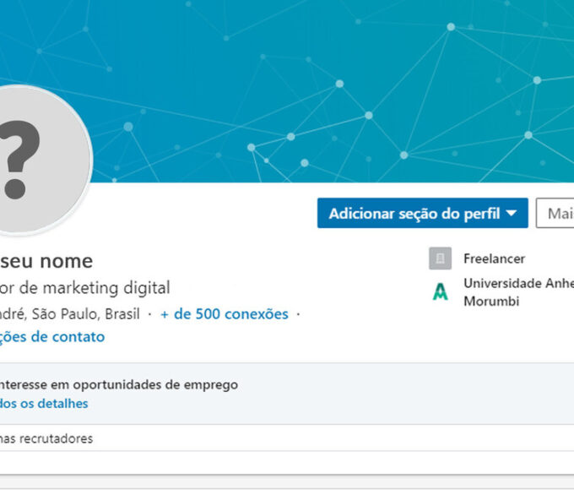Image resolution: width=574 pixels, height=490 pixels.
Task: Open the Mais options button
Action: pos(557,214)
